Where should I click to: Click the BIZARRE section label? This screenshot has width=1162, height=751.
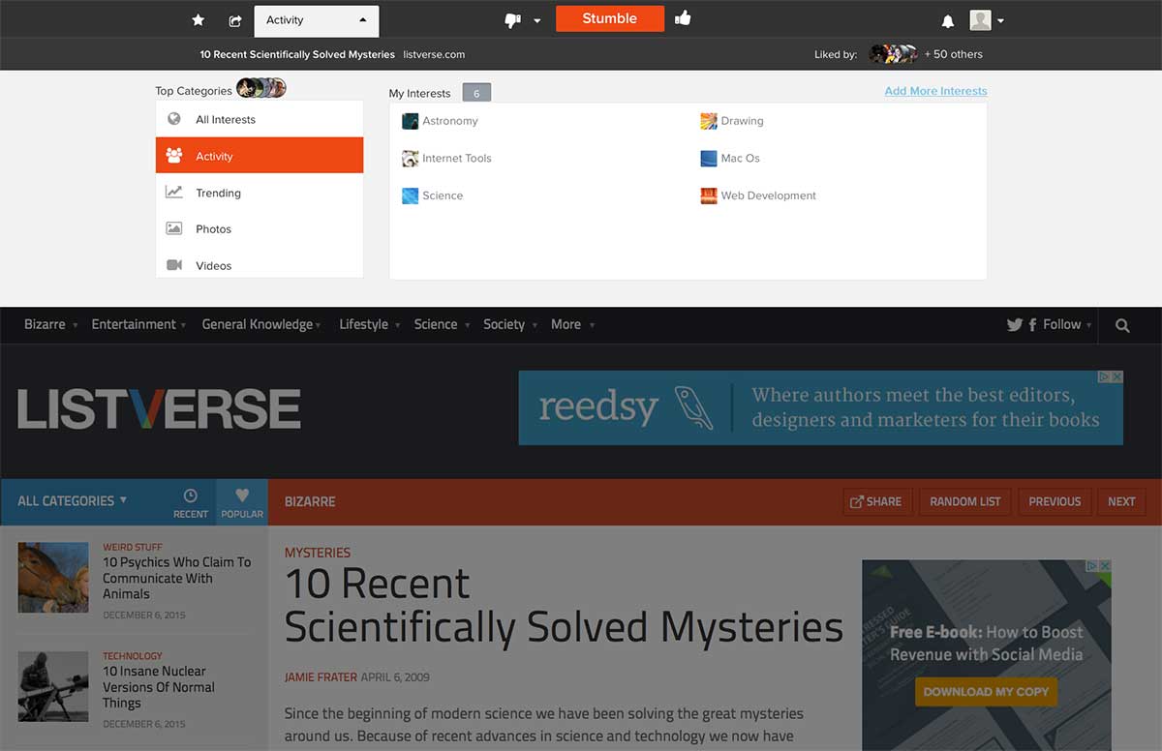[x=310, y=501]
